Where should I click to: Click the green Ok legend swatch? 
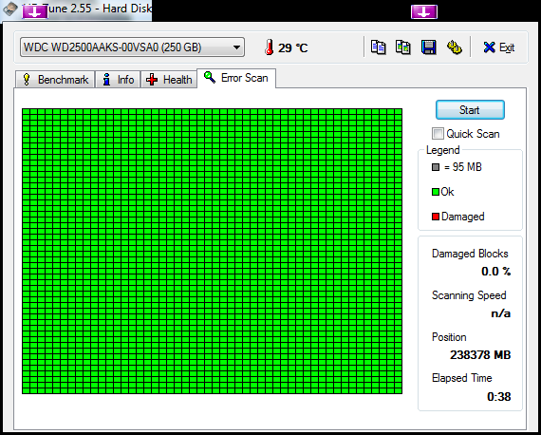point(436,192)
